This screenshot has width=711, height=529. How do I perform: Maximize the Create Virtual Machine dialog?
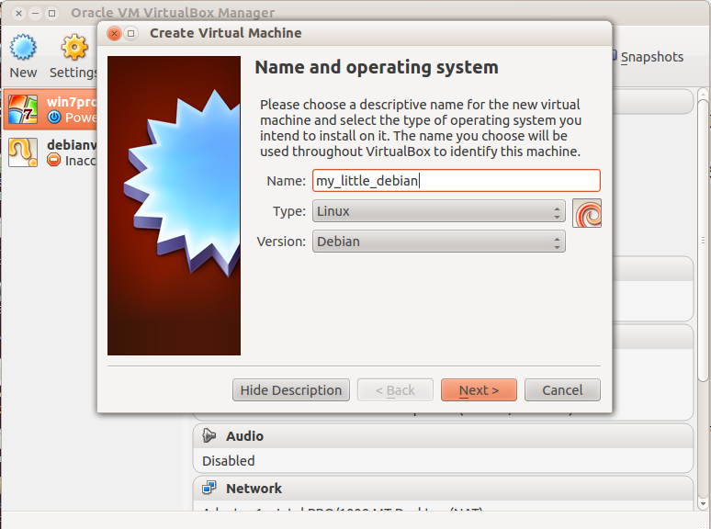click(131, 33)
